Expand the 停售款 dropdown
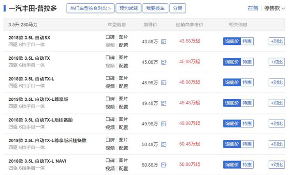This screenshot has width=290, height=175. 275,8
